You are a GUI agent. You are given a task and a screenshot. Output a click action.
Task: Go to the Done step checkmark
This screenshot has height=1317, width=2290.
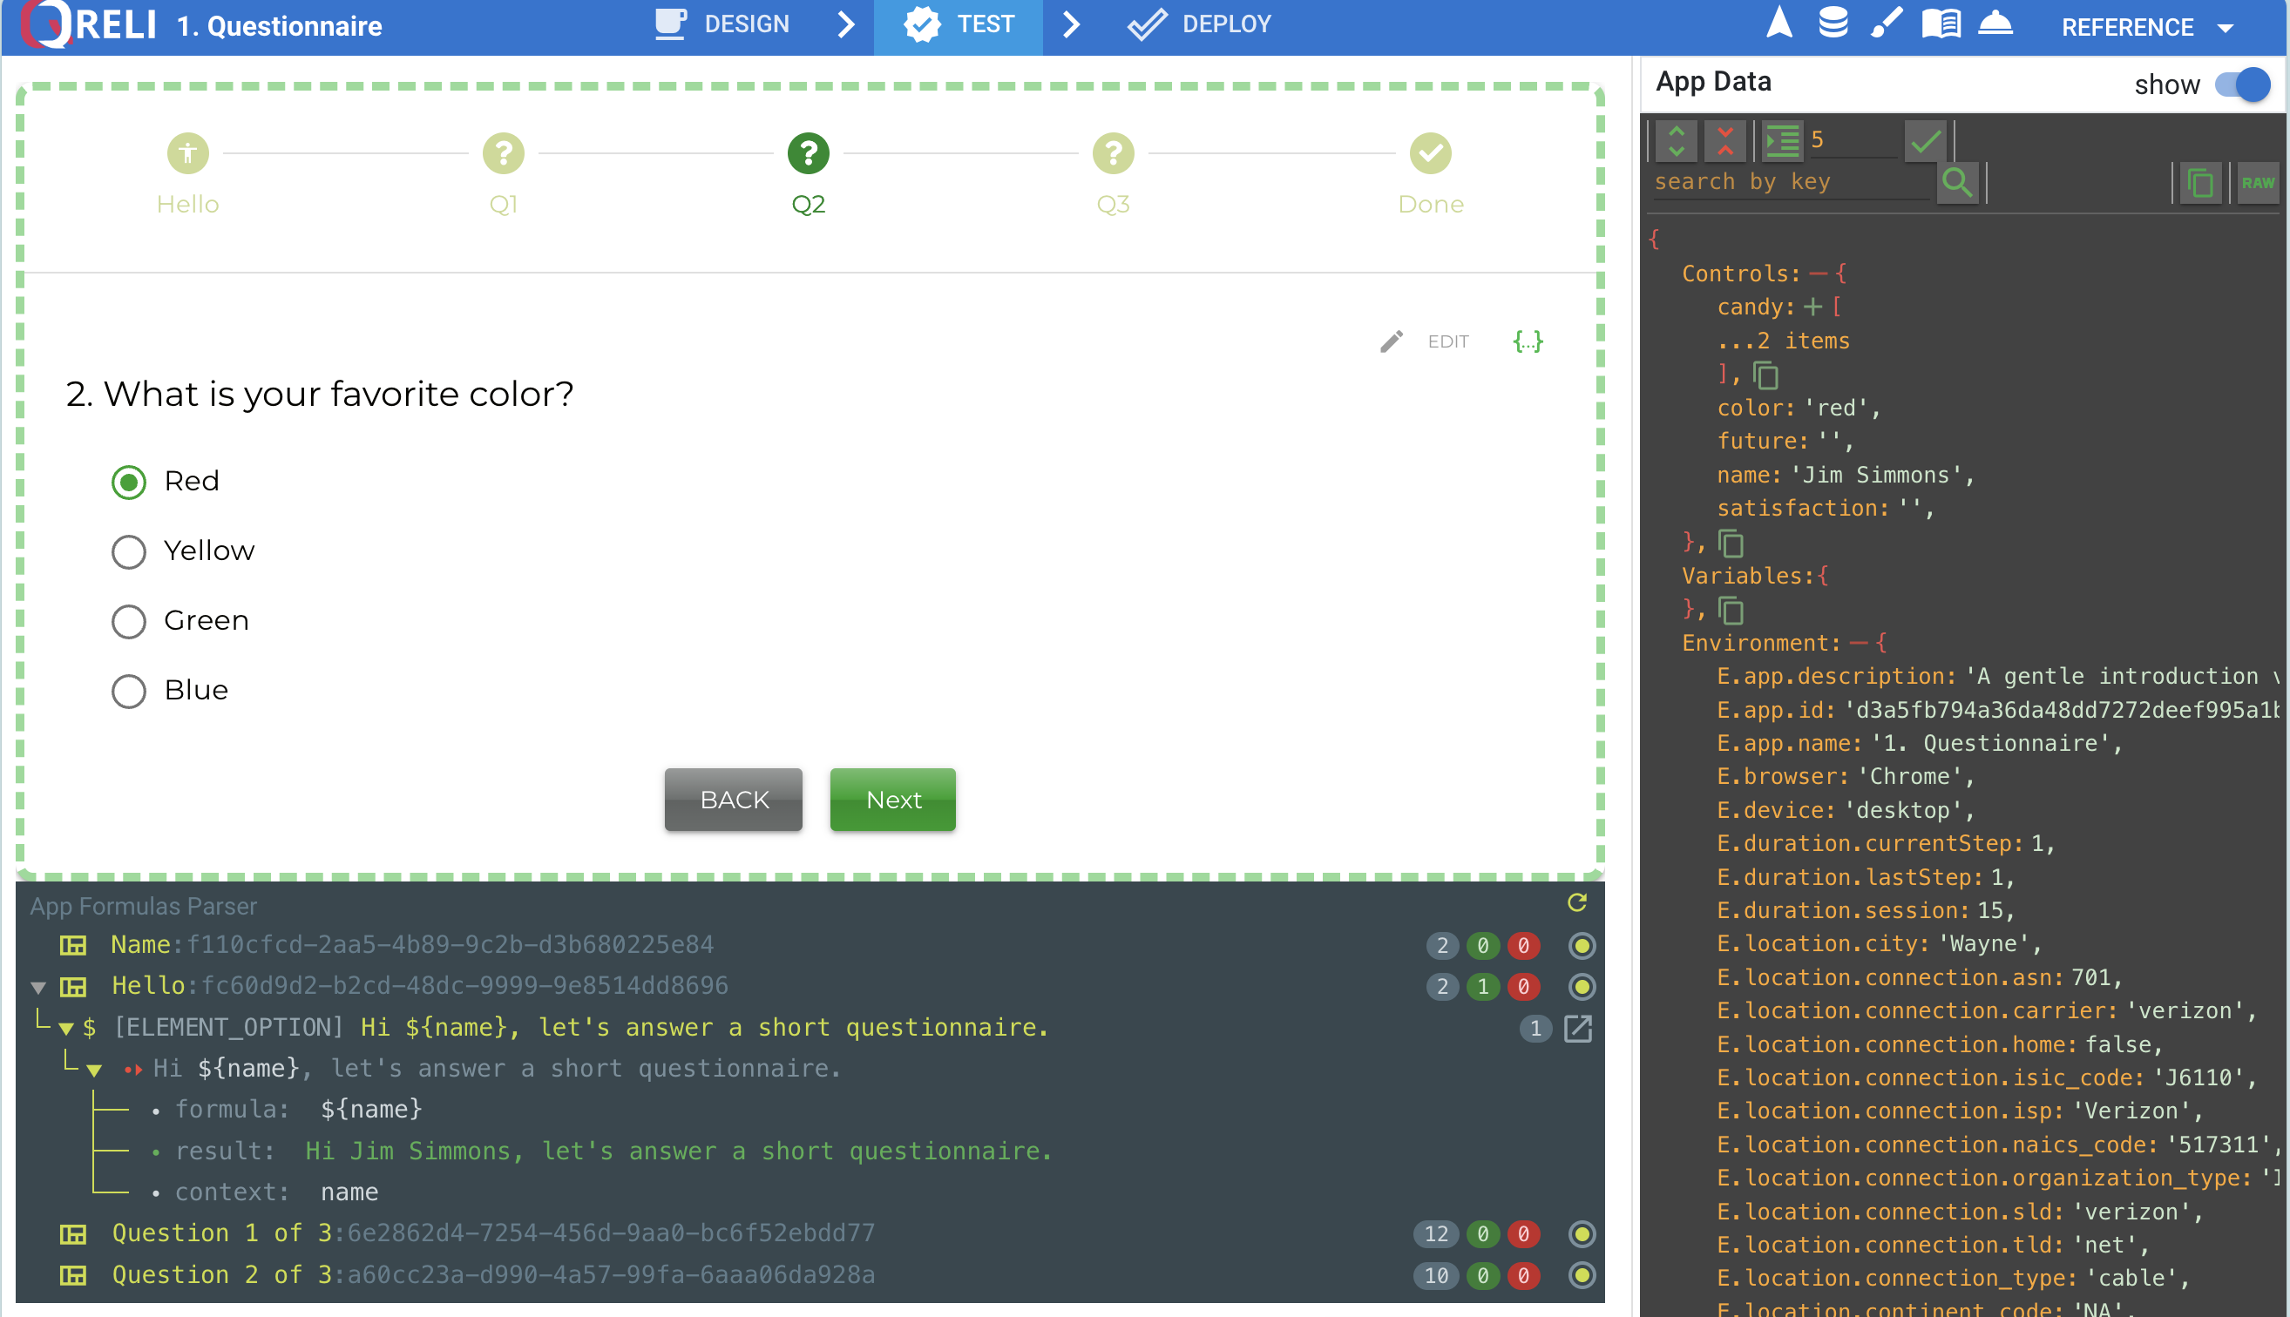click(1430, 153)
